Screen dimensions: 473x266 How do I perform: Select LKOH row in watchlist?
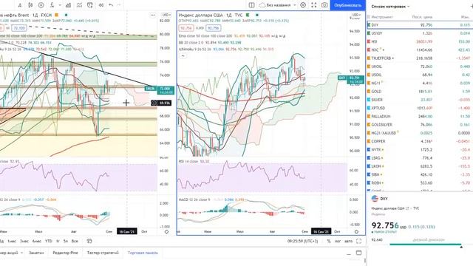click(420, 166)
